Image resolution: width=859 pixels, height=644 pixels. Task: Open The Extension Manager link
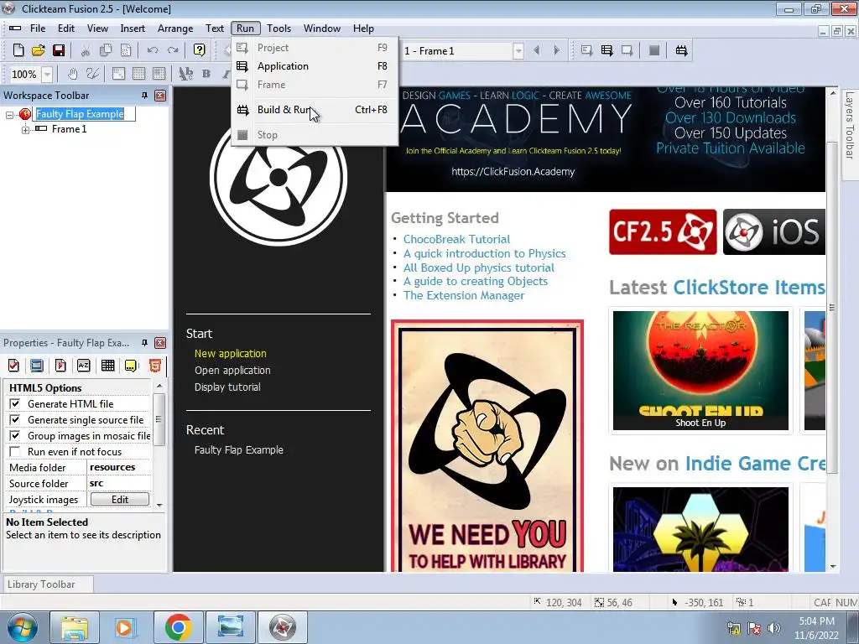click(x=463, y=295)
